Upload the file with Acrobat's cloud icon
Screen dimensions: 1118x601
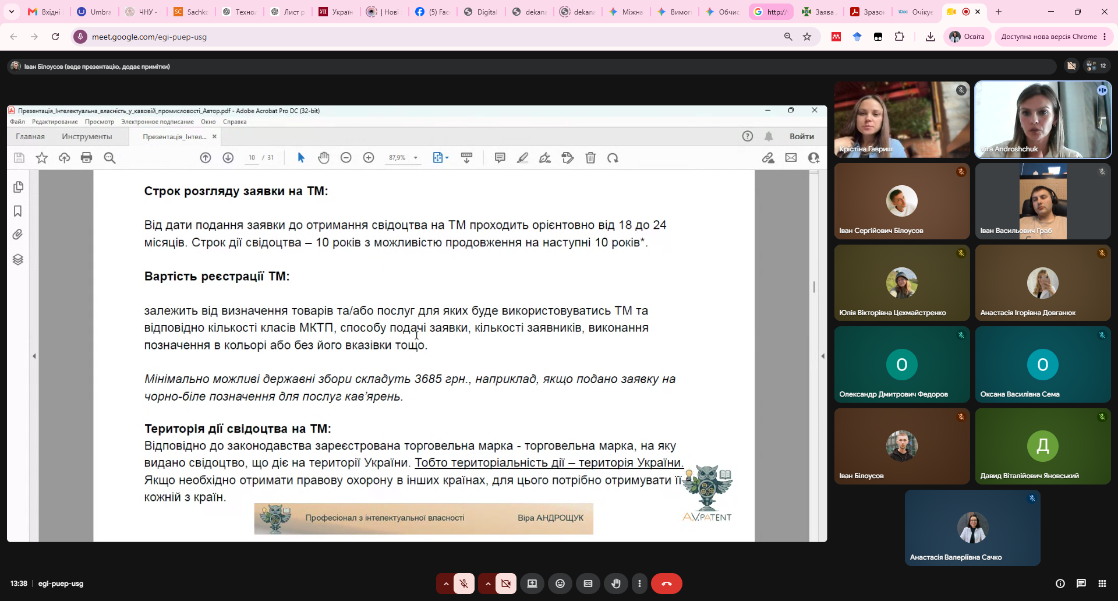click(64, 158)
